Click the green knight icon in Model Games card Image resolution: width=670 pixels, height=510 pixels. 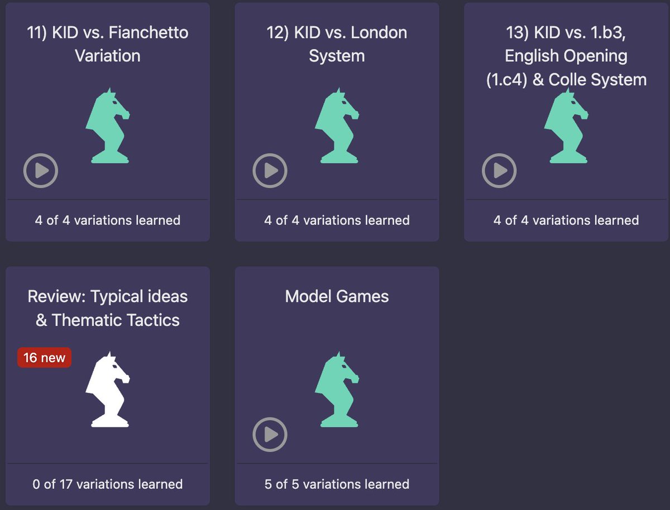tap(337, 389)
